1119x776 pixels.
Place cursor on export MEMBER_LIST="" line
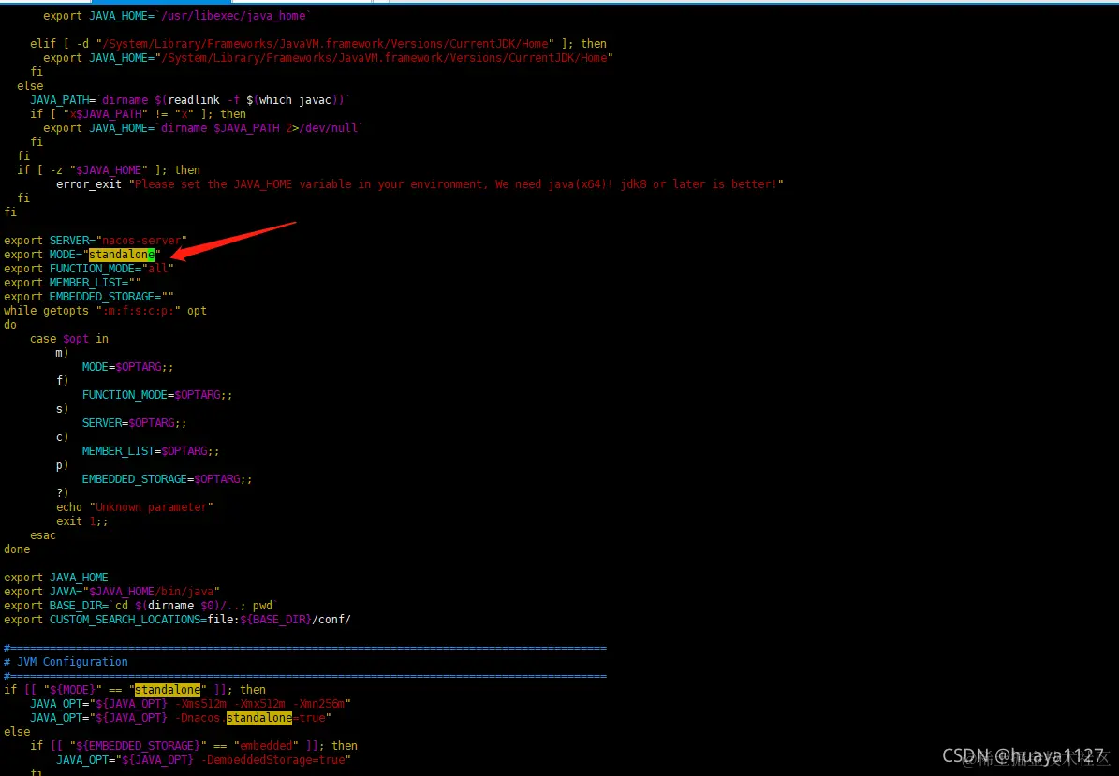(x=72, y=283)
